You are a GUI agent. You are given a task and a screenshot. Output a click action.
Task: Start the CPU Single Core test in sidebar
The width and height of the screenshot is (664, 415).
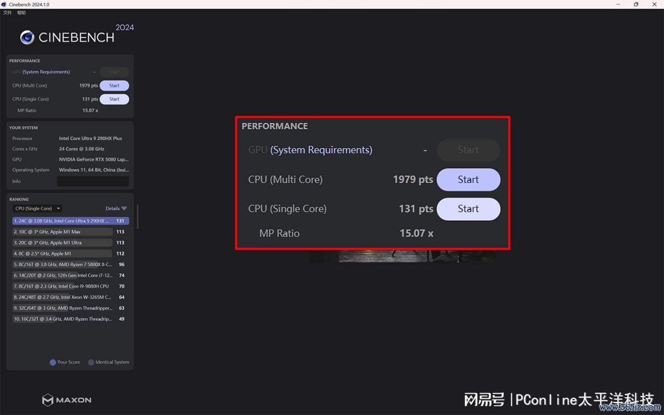click(x=114, y=99)
